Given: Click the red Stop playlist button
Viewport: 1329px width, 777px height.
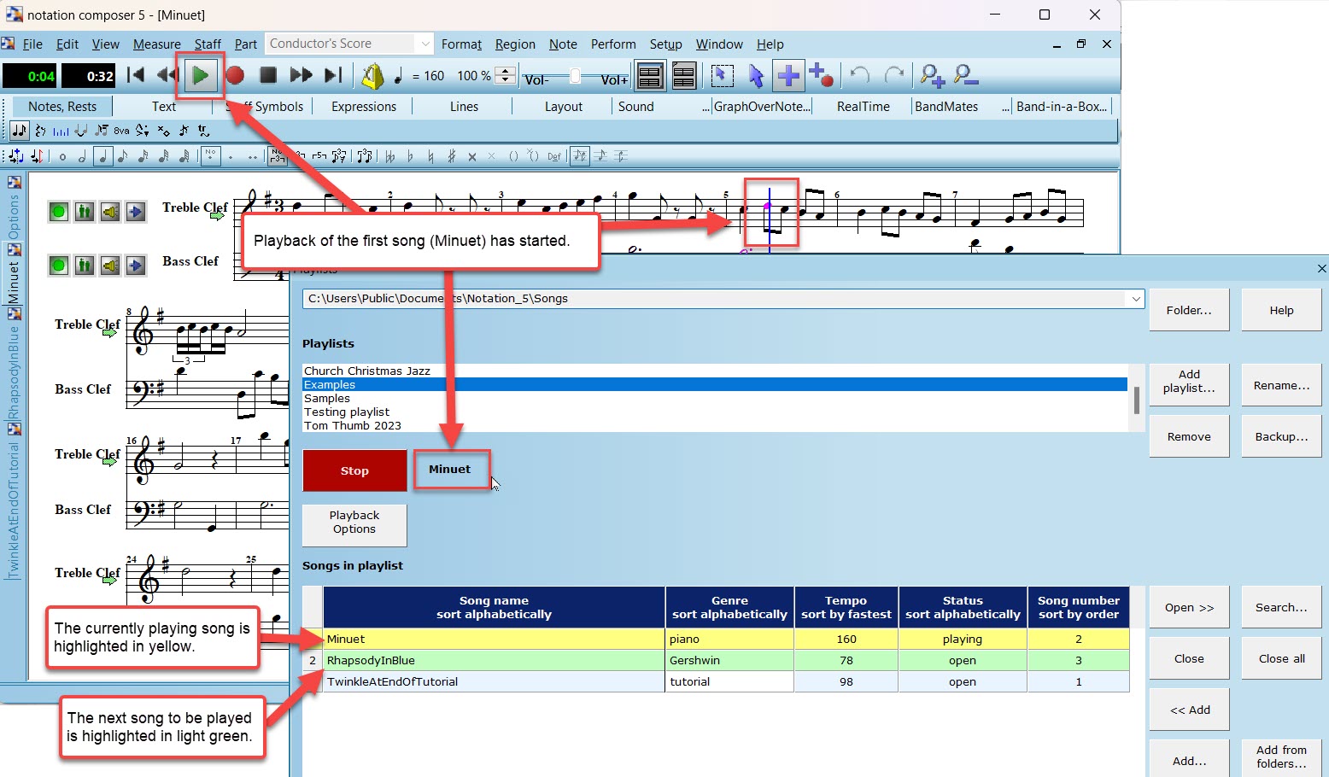Looking at the screenshot, I should (x=354, y=470).
